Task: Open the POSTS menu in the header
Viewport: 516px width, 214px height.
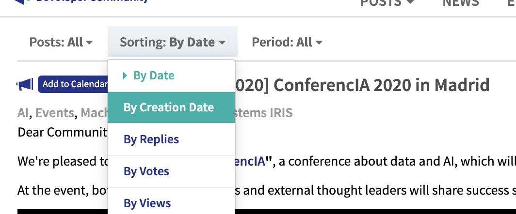Action: pyautogui.click(x=387, y=2)
